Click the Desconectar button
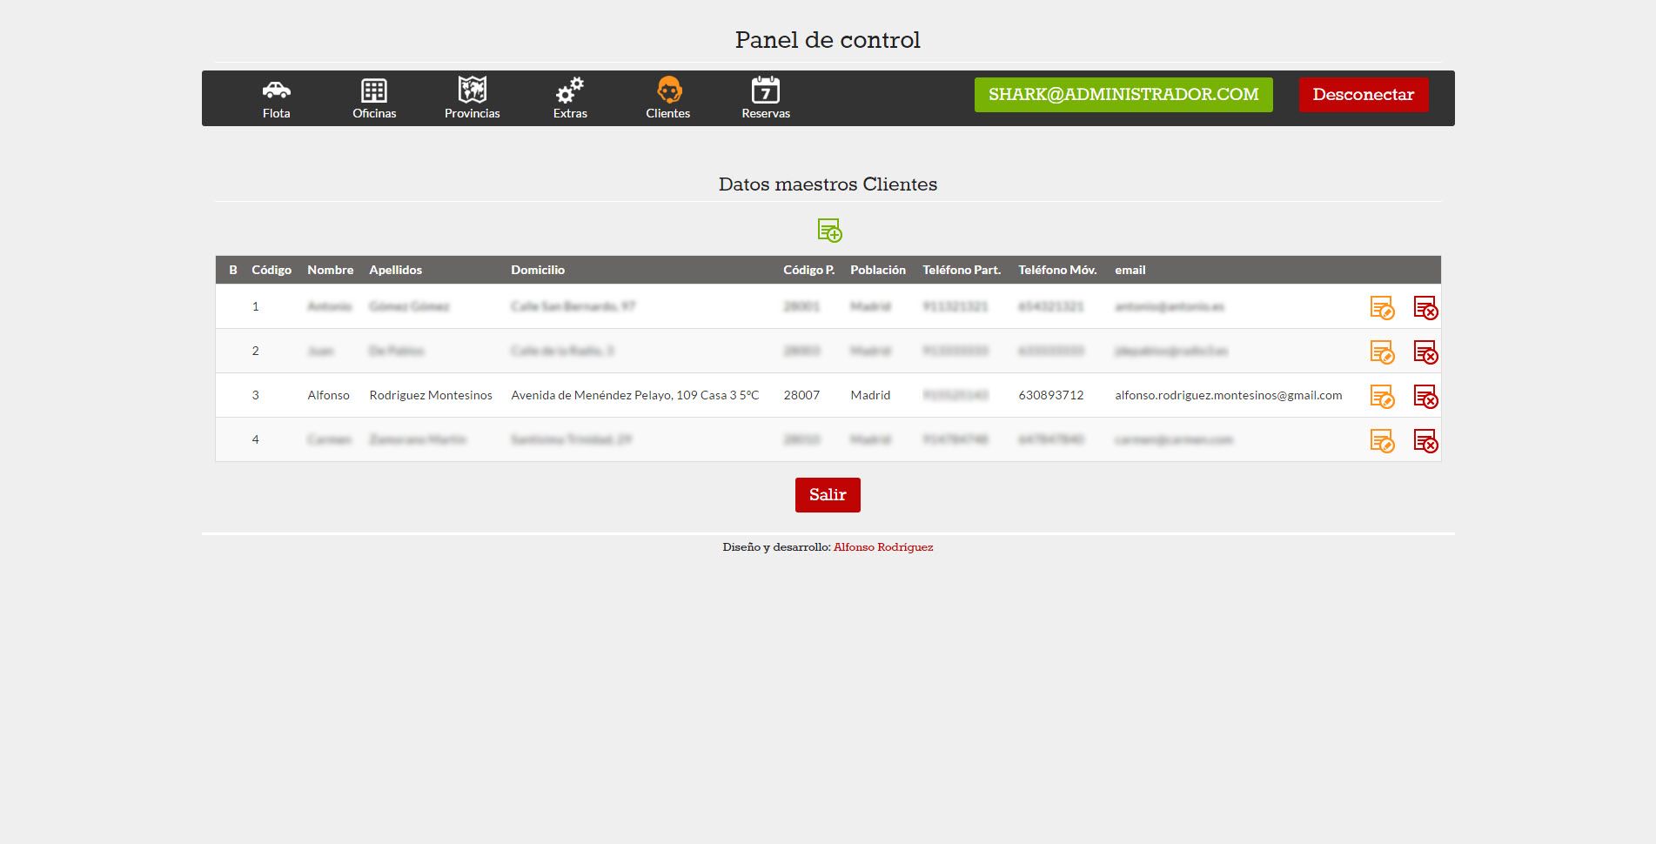The width and height of the screenshot is (1656, 844). [x=1364, y=95]
